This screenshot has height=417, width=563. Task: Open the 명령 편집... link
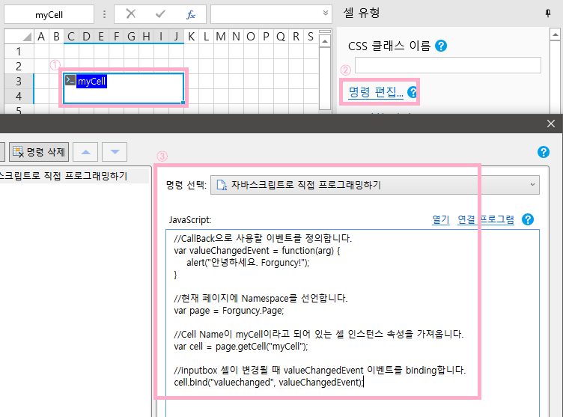pos(376,93)
